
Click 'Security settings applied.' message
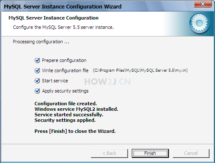pos(65,120)
